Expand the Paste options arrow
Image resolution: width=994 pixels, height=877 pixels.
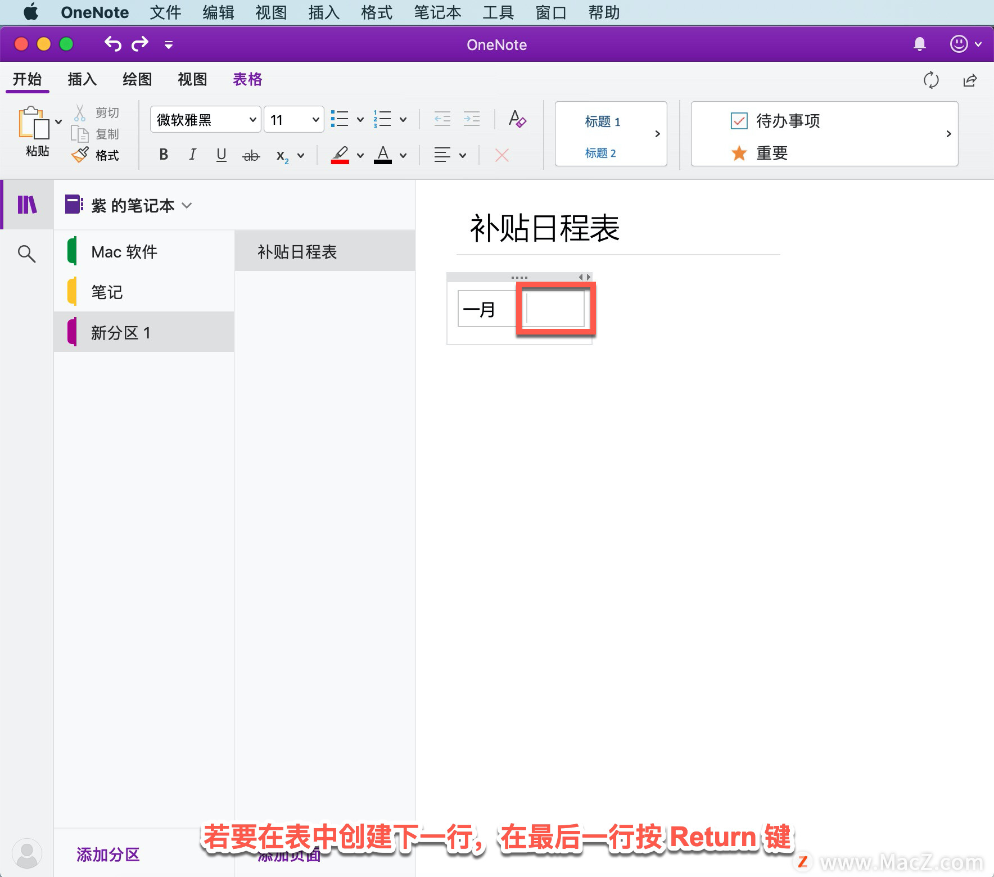[58, 121]
